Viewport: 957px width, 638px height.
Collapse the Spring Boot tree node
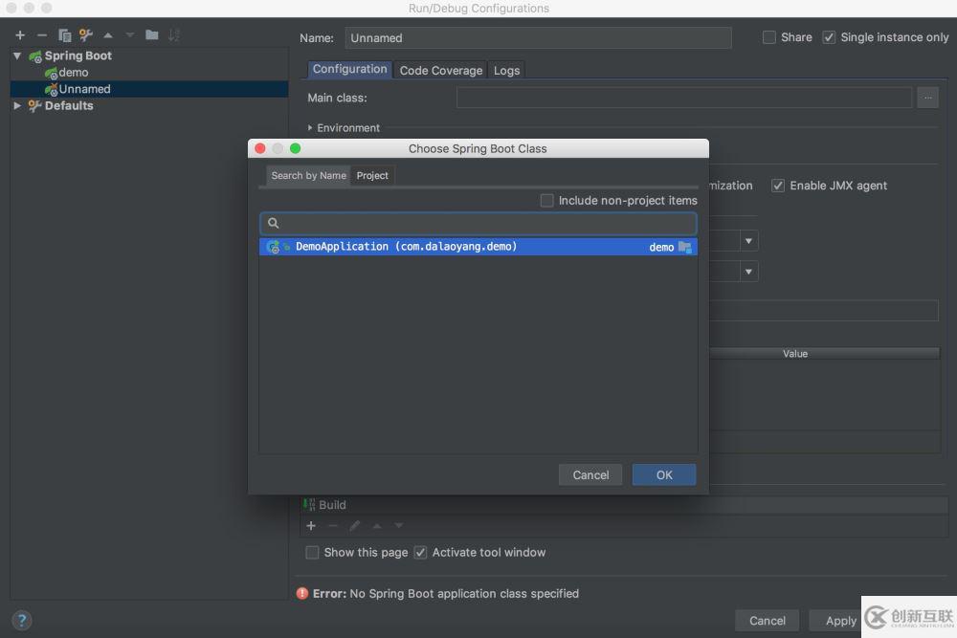click(x=17, y=55)
